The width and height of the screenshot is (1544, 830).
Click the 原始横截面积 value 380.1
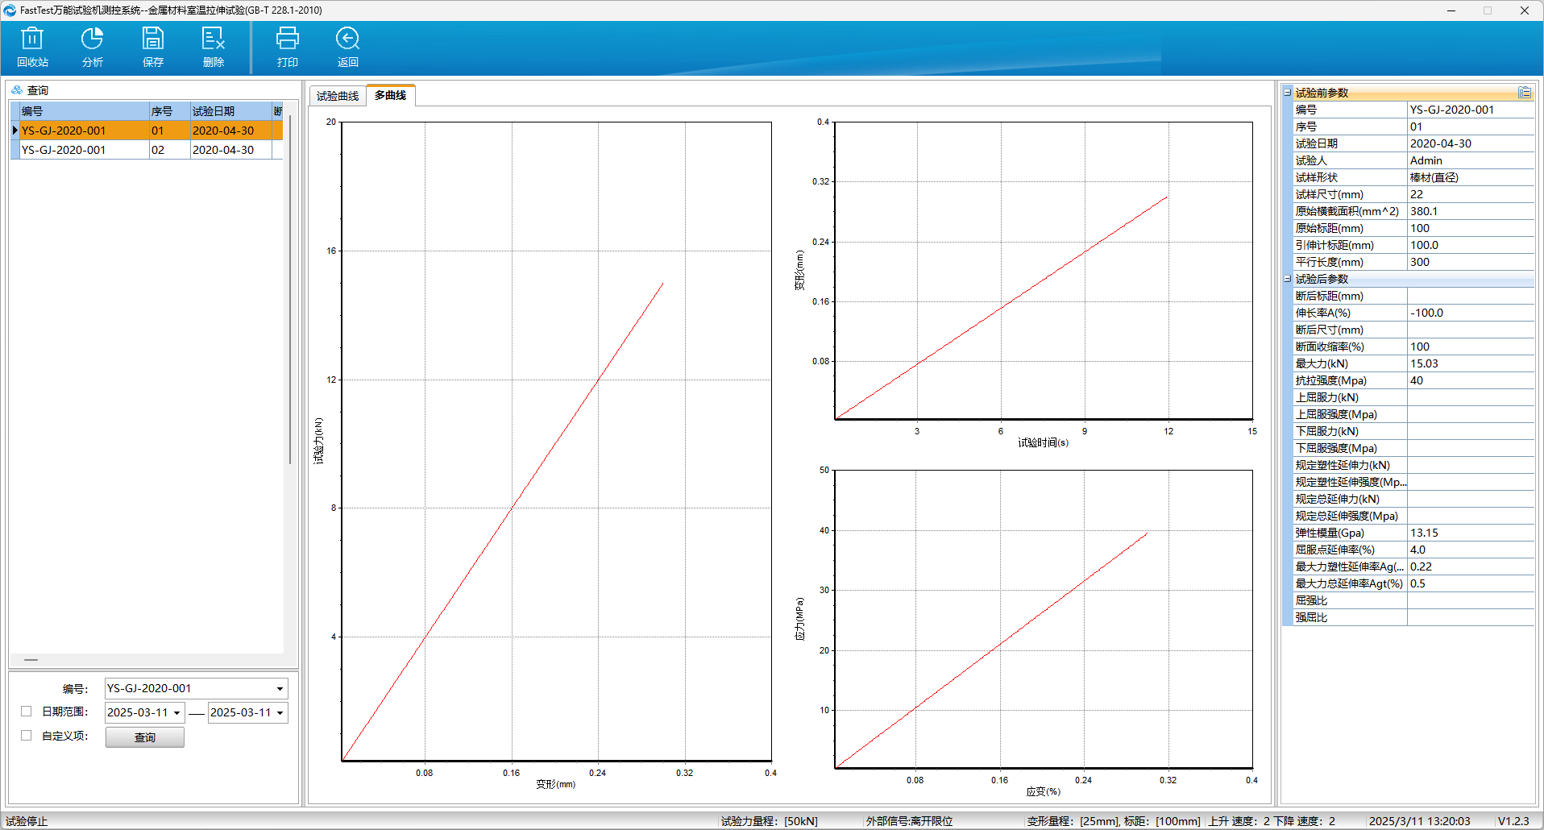point(1471,211)
